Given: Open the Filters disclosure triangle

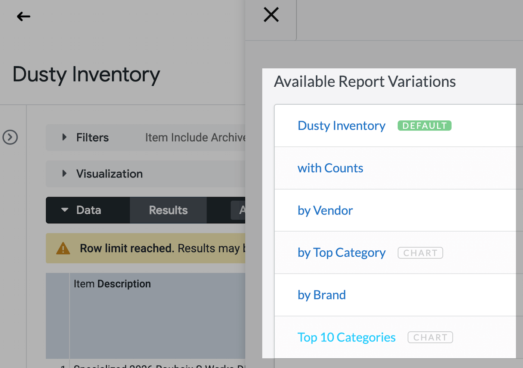Looking at the screenshot, I should click(64, 137).
